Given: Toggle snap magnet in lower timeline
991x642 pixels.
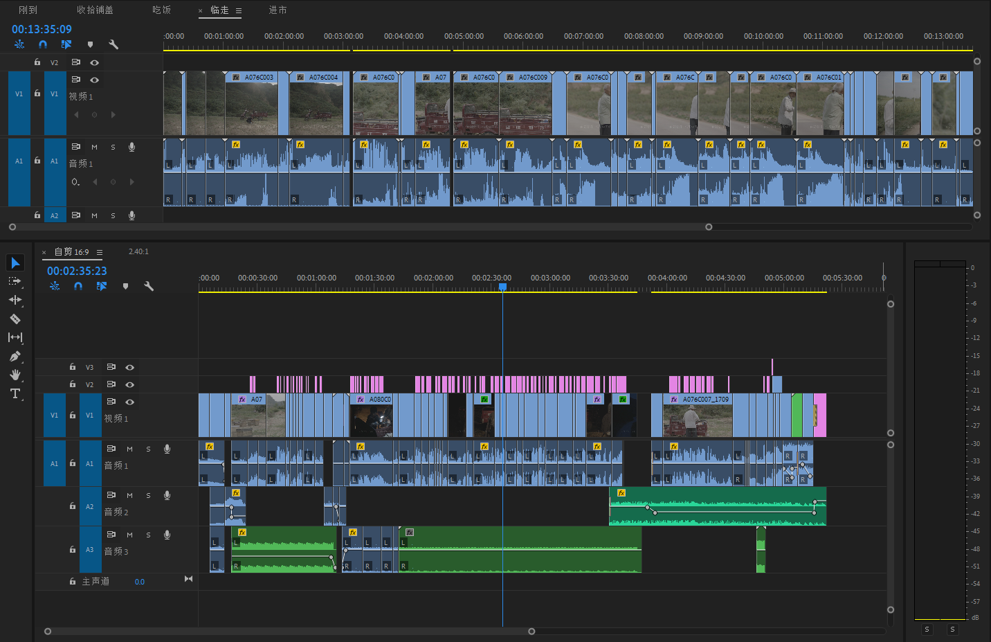Looking at the screenshot, I should click(x=78, y=286).
